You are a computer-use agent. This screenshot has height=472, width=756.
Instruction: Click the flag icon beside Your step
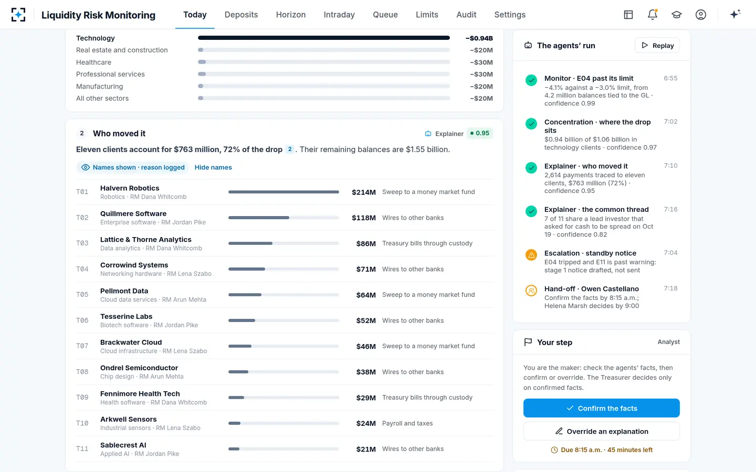[x=528, y=342]
